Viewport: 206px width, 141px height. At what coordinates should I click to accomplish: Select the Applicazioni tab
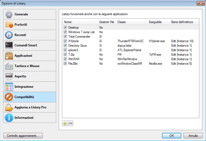tap(30, 55)
